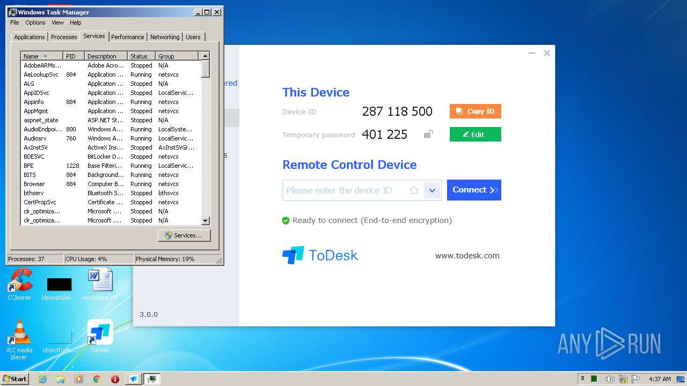This screenshot has height=386, width=687.
Task: Open the View menu in Task Manager
Action: (57, 23)
